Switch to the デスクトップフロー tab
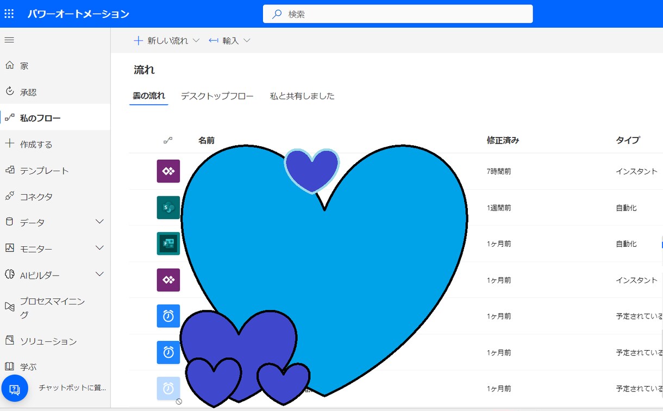 (x=217, y=96)
